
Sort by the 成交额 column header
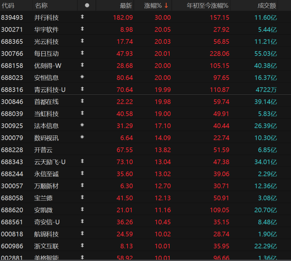(267, 6)
